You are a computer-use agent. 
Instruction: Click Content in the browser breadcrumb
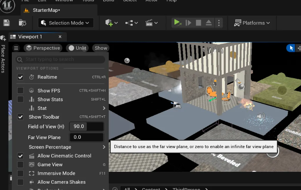[x=151, y=189]
